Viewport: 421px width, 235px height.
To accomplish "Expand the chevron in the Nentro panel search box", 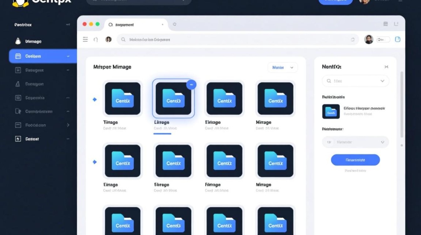I will 382,81.
